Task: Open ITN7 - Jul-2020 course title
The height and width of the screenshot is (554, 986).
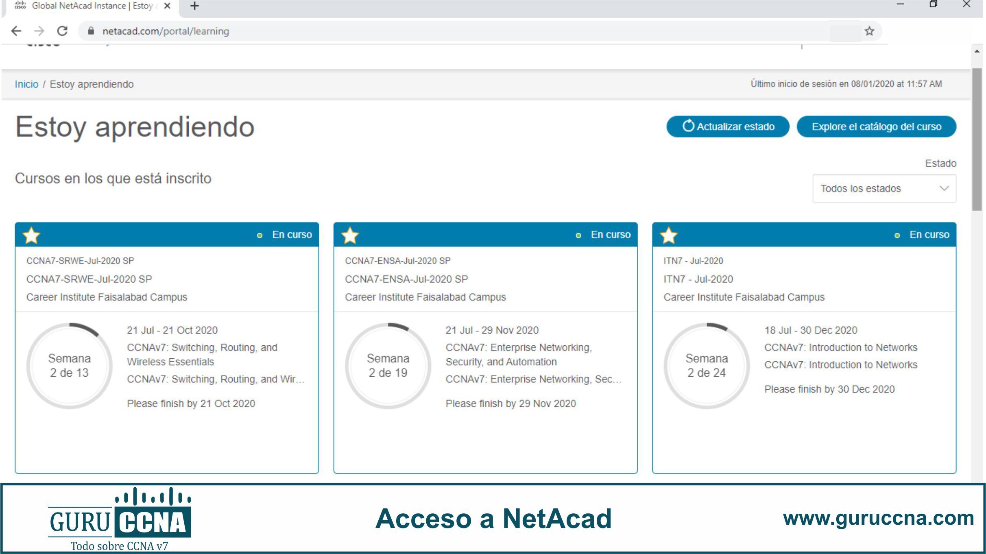Action: pyautogui.click(x=698, y=279)
